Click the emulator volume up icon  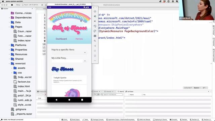[x=95, y=16]
